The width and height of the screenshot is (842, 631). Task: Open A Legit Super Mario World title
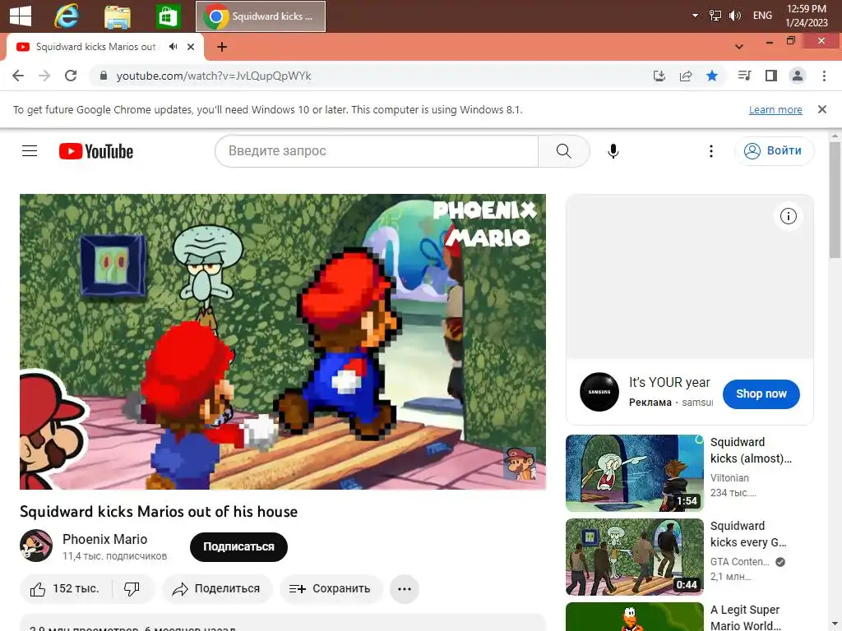coord(746,618)
